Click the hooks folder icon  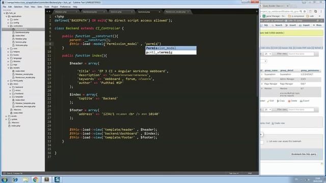(x=11, y=55)
